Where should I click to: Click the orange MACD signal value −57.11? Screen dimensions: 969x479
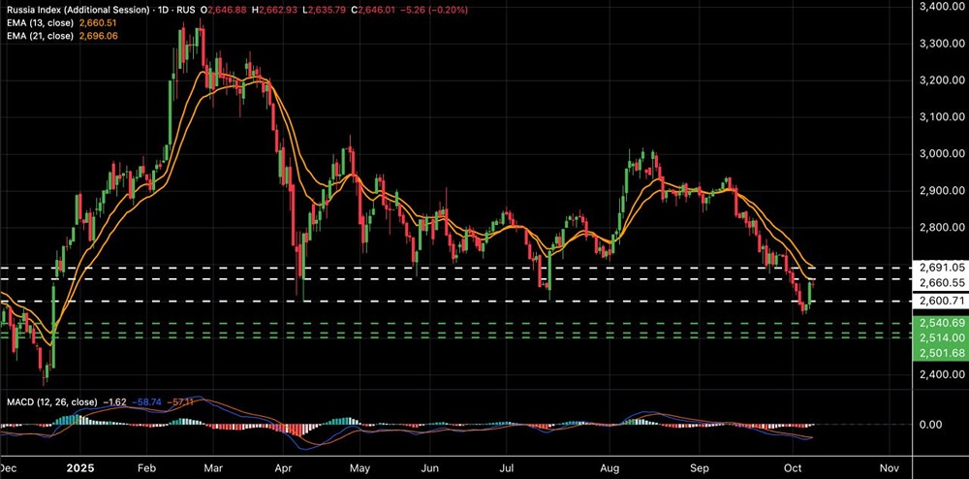click(182, 402)
